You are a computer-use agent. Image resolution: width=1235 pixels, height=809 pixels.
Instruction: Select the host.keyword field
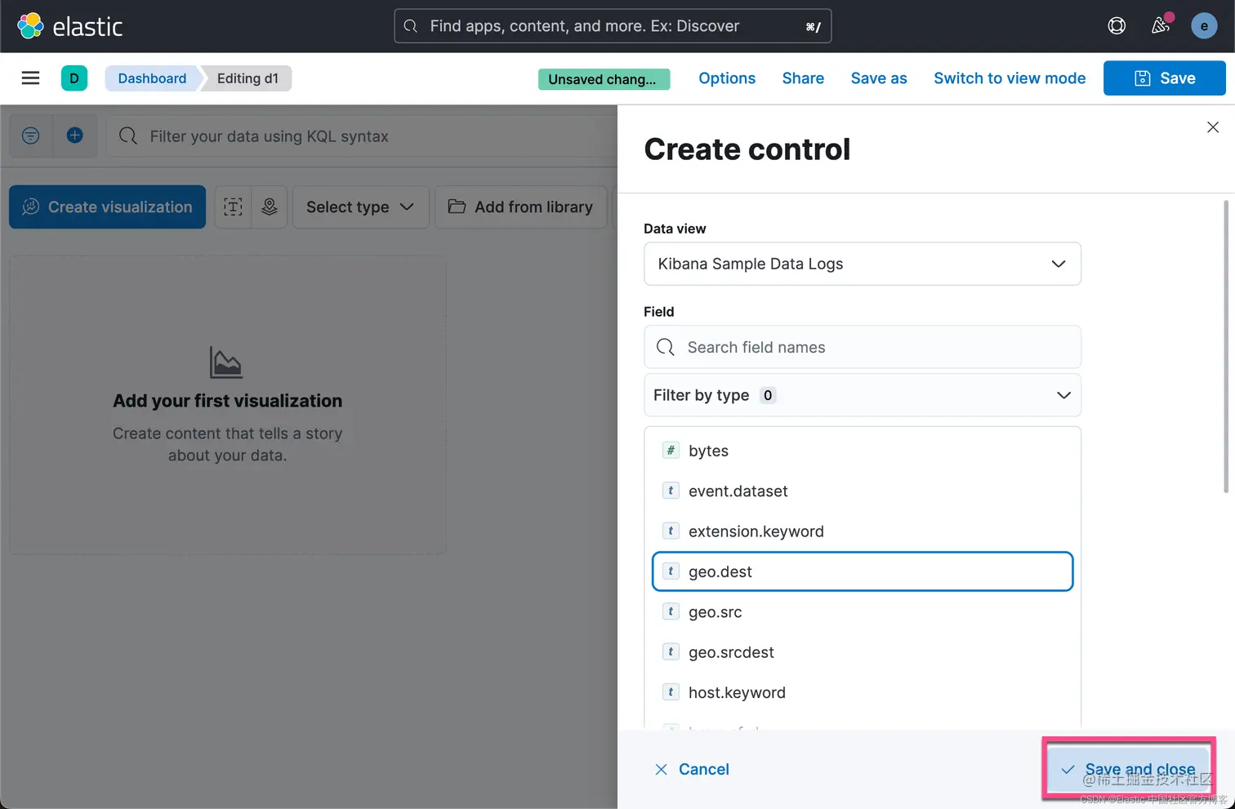pos(863,692)
